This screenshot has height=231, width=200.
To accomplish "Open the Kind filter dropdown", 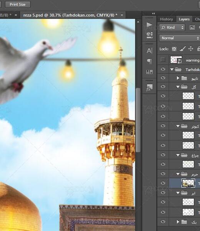I will tap(172, 28).
